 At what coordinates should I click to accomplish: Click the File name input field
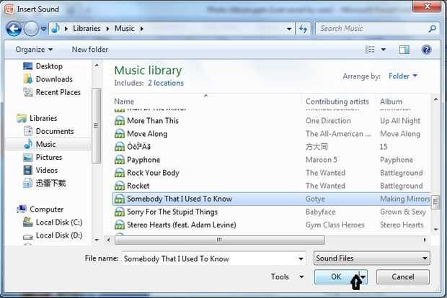210,258
